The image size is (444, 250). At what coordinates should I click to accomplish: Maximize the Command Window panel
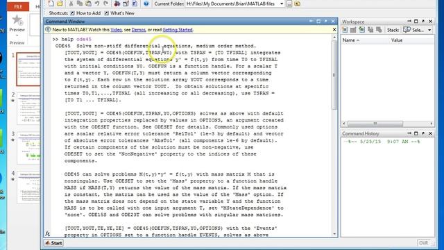pyautogui.click(x=318, y=22)
